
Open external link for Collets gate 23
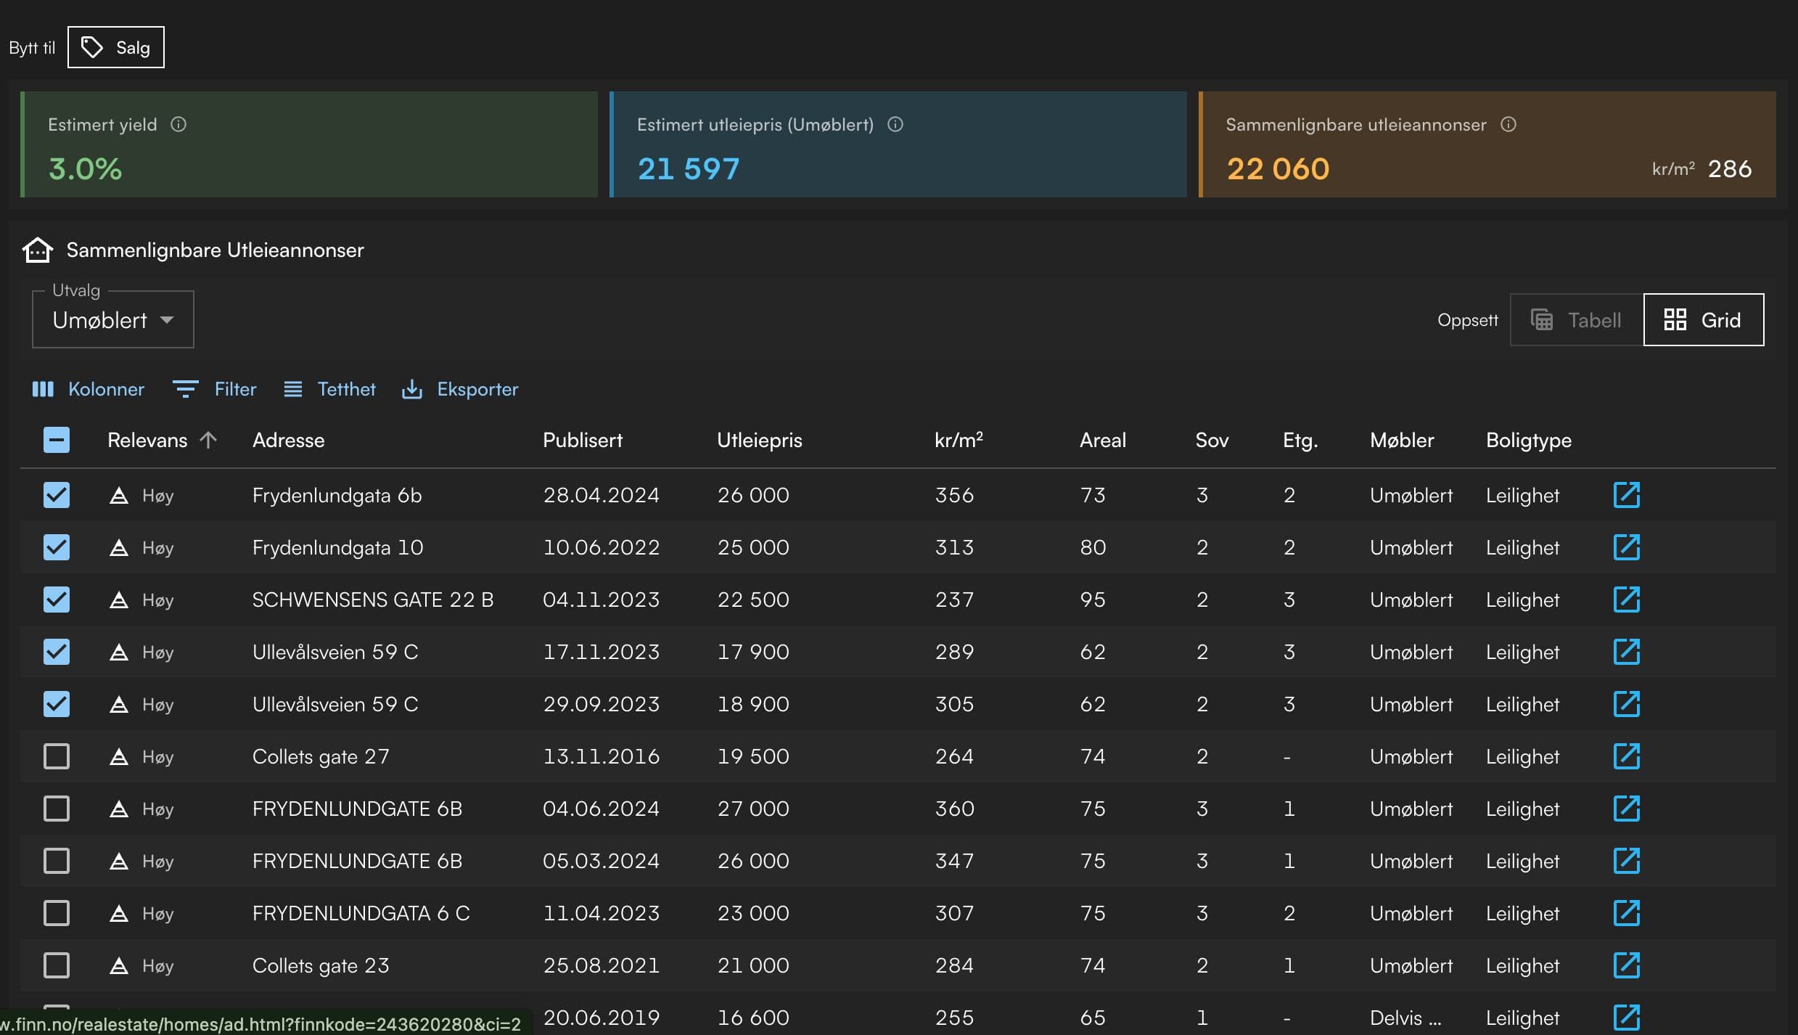1626,965
